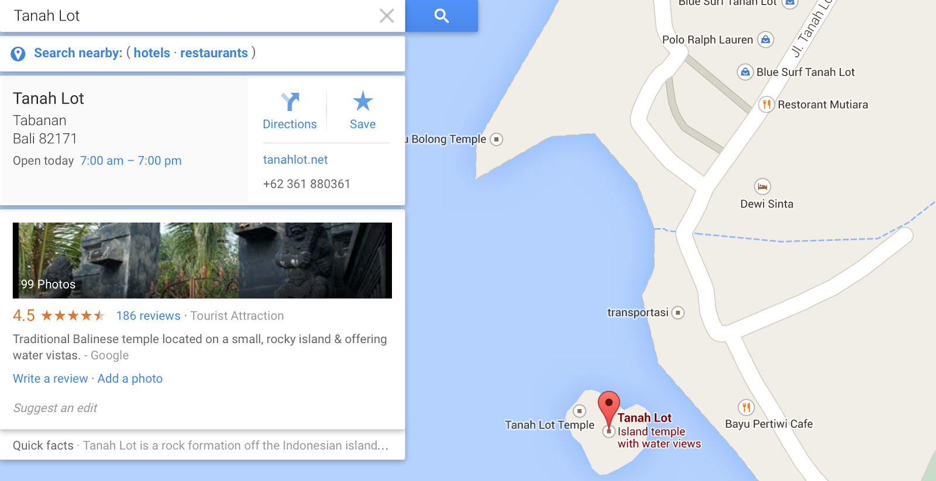
Task: Click Write a review
Action: click(50, 379)
